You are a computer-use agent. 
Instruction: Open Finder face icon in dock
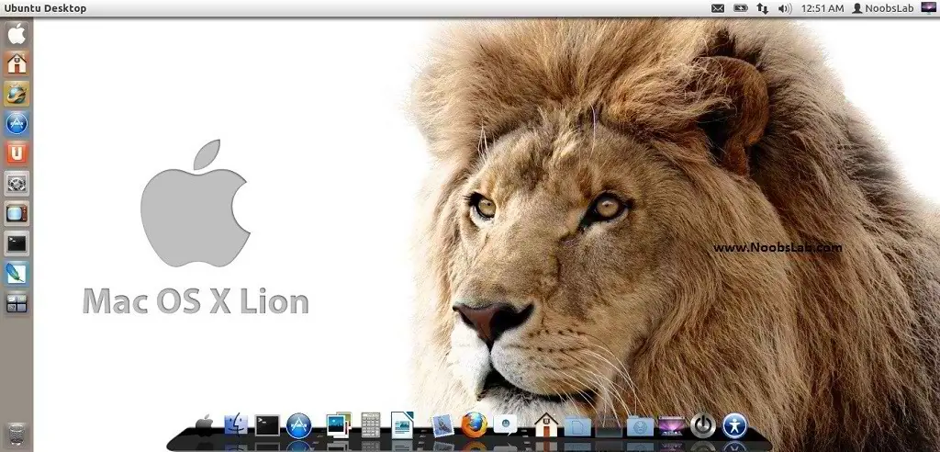[236, 425]
